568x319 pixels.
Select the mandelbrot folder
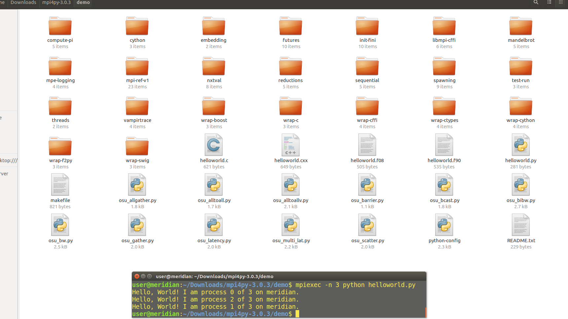click(x=521, y=26)
